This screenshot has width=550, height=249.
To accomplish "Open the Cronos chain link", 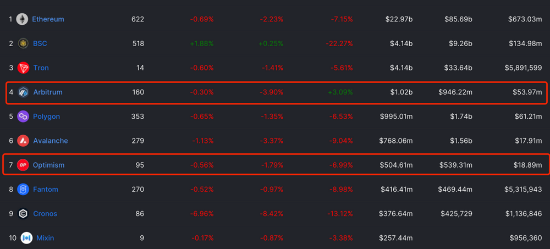I will click(x=45, y=214).
